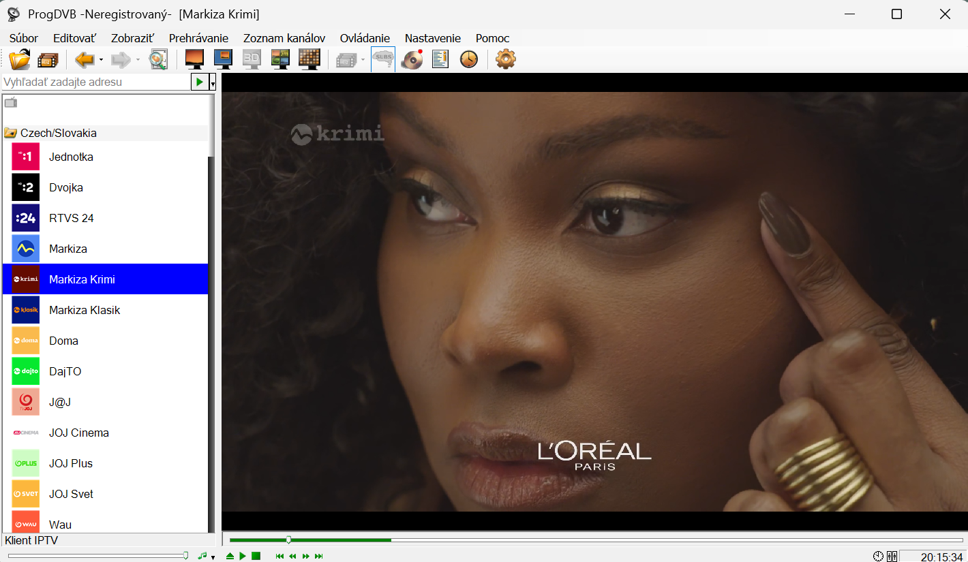Open the audio track dropdown arrow
The height and width of the screenshot is (562, 968).
[x=213, y=557]
